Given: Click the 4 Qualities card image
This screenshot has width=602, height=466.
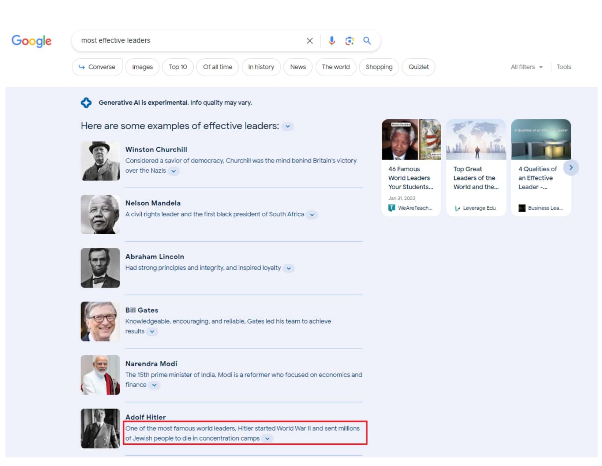Looking at the screenshot, I should tap(541, 139).
